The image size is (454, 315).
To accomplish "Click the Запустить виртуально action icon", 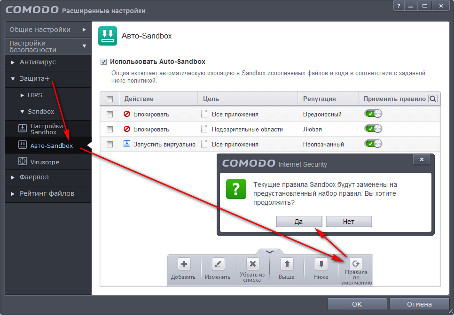I will pyautogui.click(x=127, y=144).
